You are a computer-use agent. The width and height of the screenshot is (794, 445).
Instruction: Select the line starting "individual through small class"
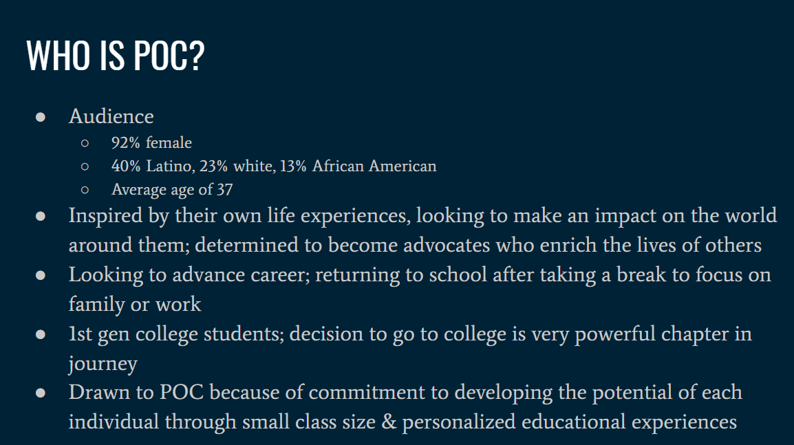point(403,422)
